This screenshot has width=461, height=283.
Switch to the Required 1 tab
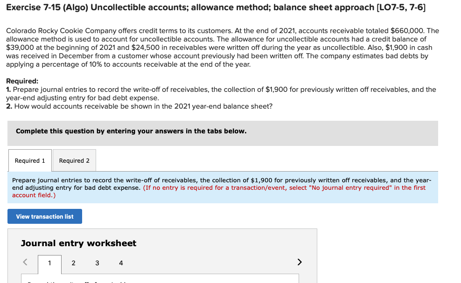(x=29, y=160)
